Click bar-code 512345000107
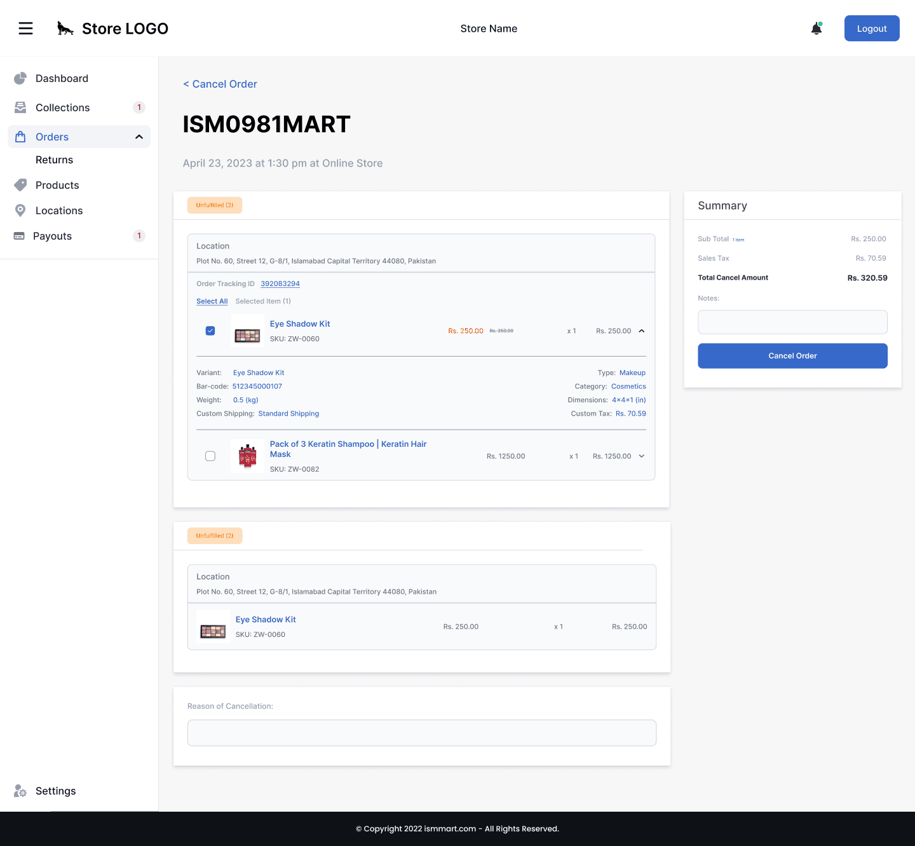 tap(257, 386)
